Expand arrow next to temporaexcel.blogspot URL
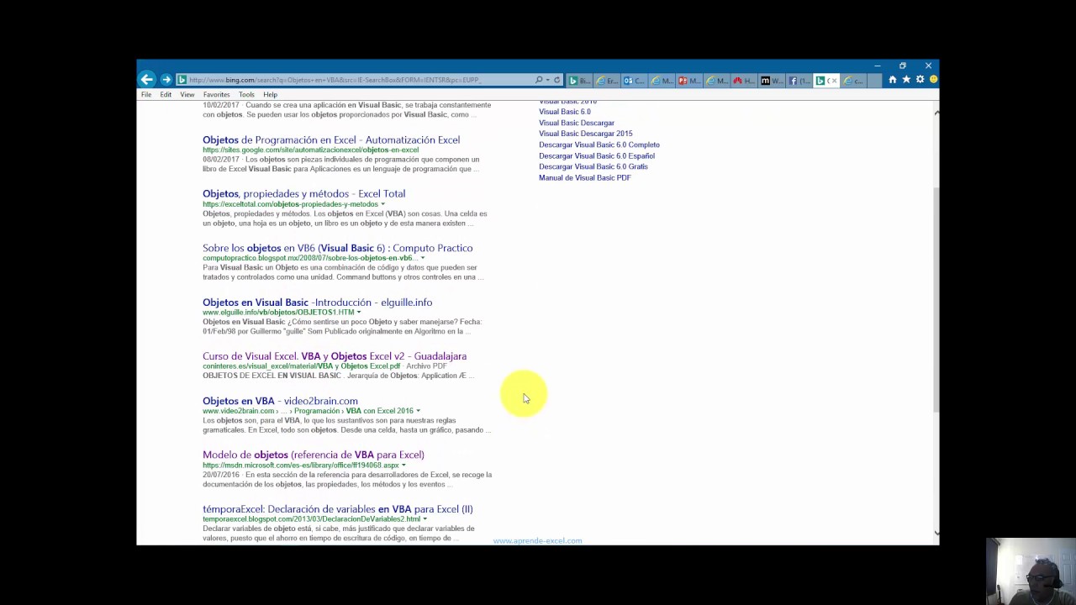 [x=425, y=519]
